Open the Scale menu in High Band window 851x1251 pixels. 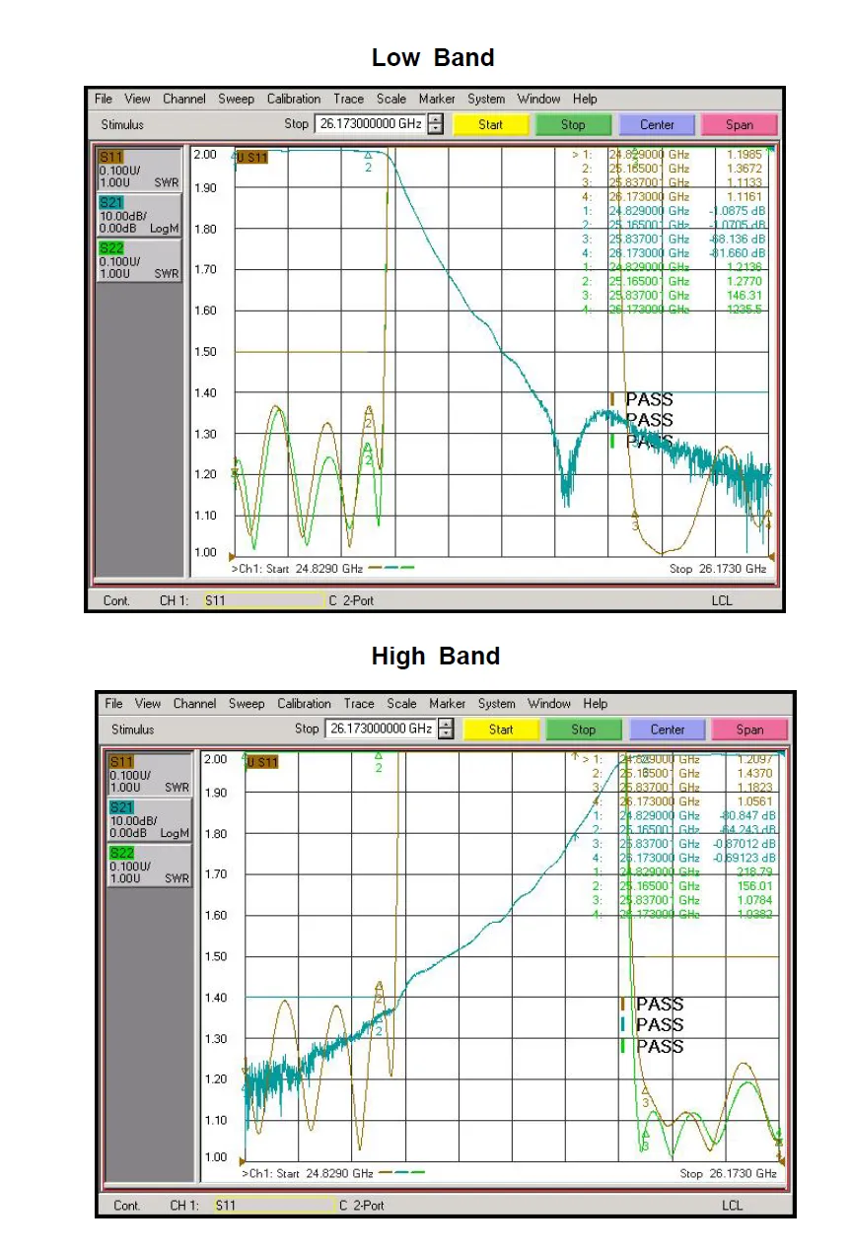coord(402,704)
